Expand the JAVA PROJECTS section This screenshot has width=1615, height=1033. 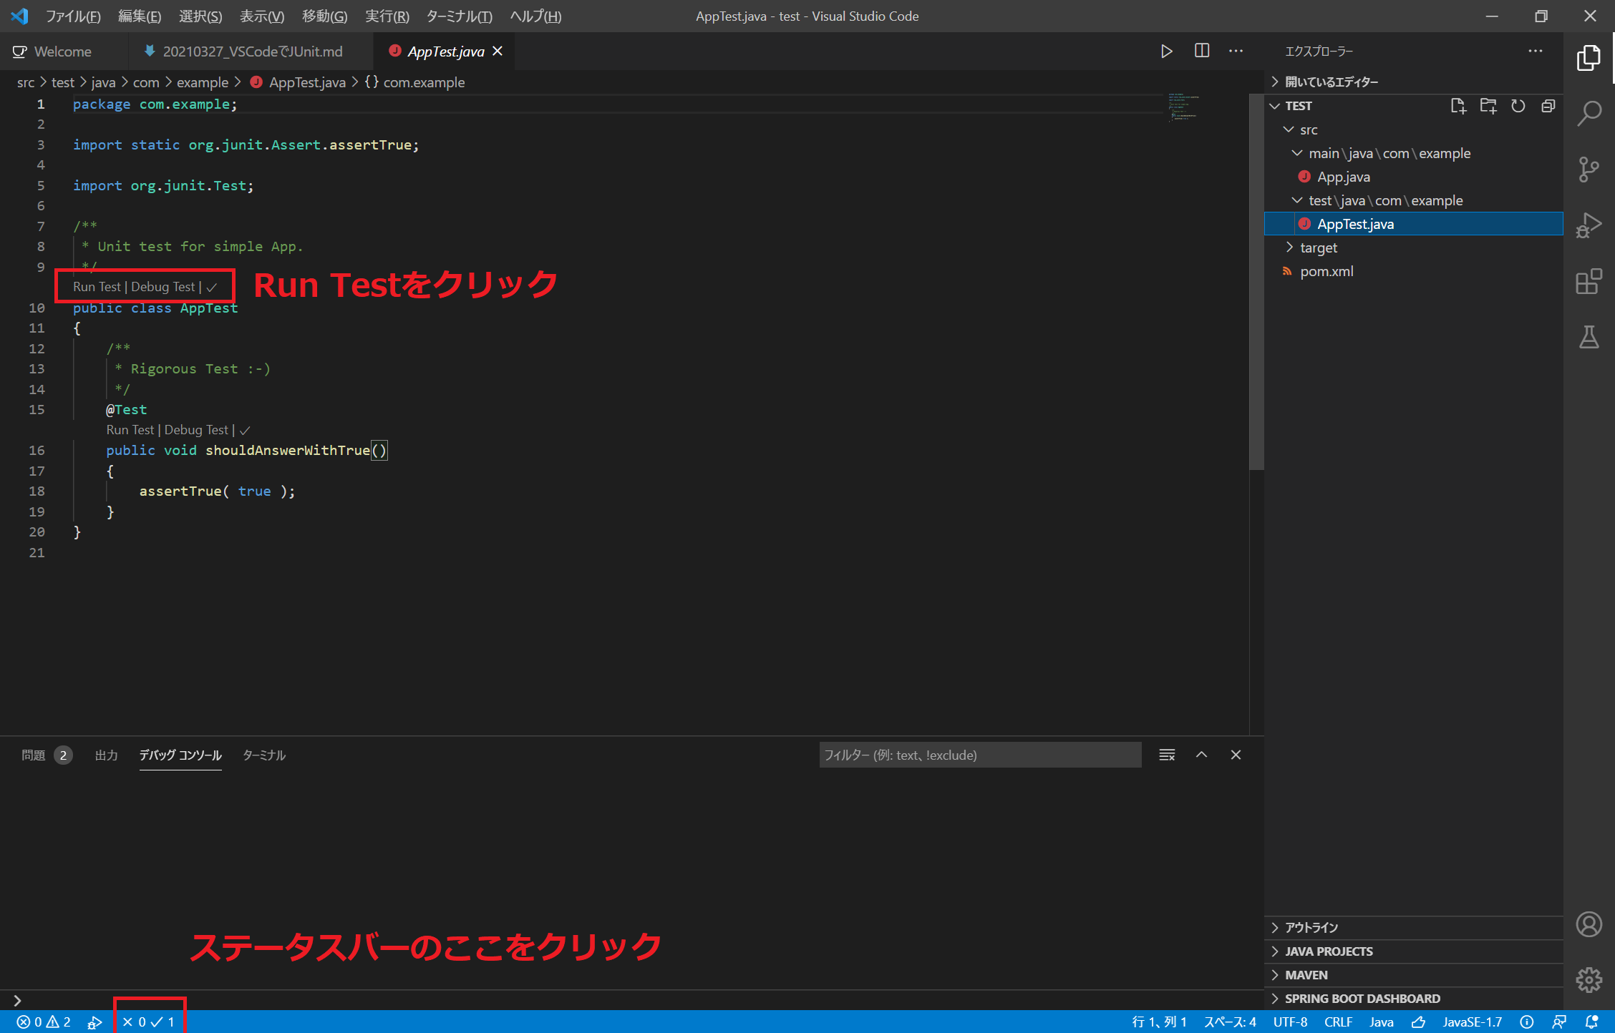coord(1328,951)
